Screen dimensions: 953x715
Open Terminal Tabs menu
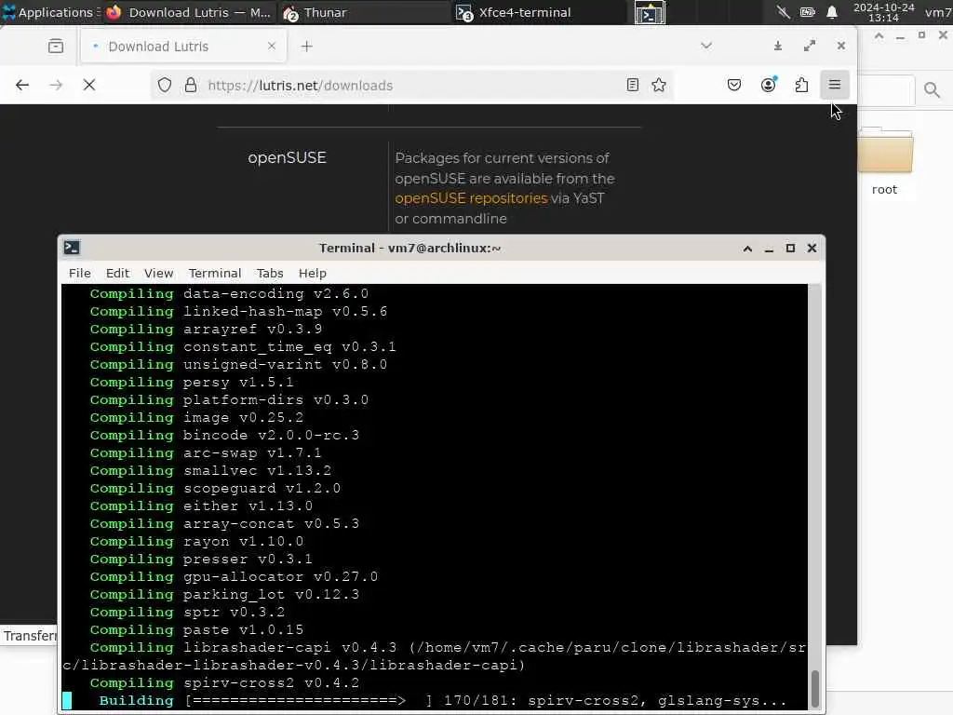point(270,273)
